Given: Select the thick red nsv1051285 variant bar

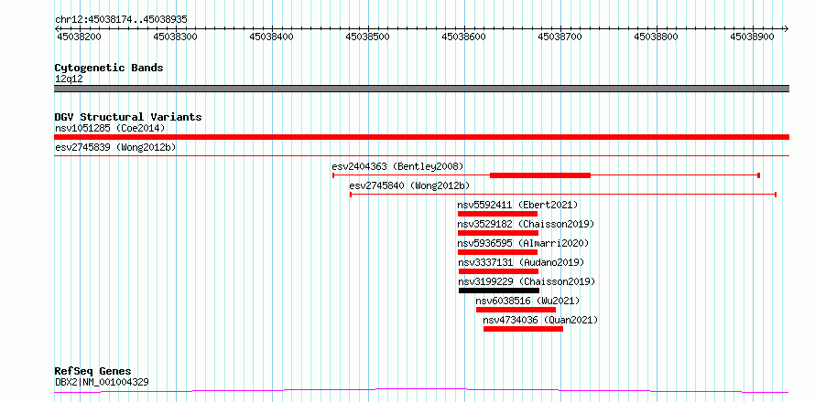Looking at the screenshot, I should [421, 137].
